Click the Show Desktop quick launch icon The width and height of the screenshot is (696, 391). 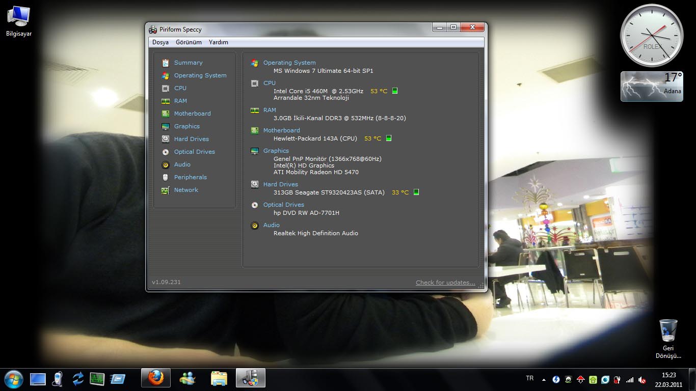click(38, 379)
